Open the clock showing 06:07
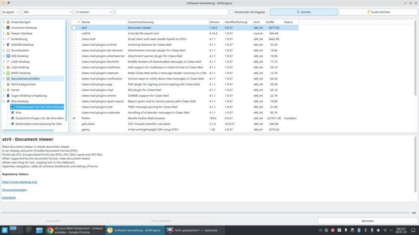 coord(401,230)
